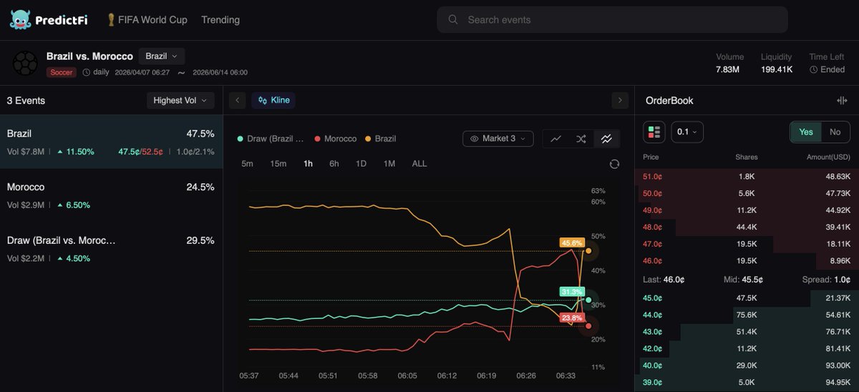The width and height of the screenshot is (859, 392).
Task: Click the chart panel previous arrow
Action: pyautogui.click(x=238, y=101)
